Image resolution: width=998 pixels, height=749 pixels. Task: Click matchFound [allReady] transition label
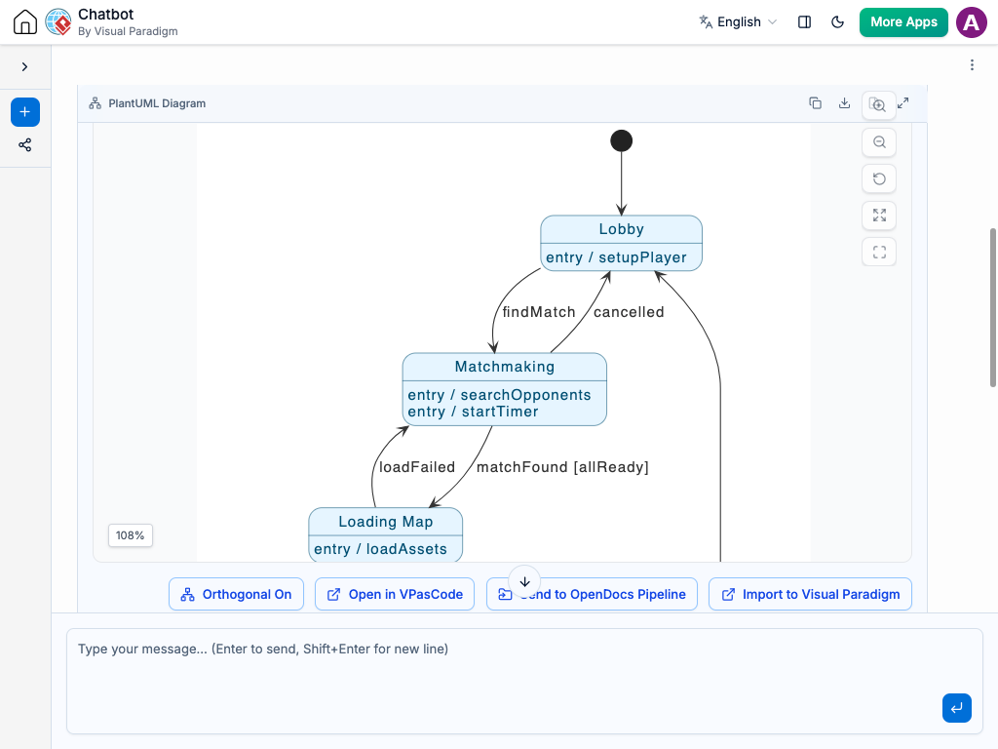(562, 467)
